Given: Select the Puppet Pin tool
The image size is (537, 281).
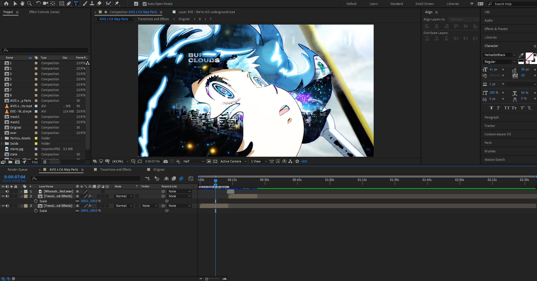Looking at the screenshot, I should click(117, 4).
